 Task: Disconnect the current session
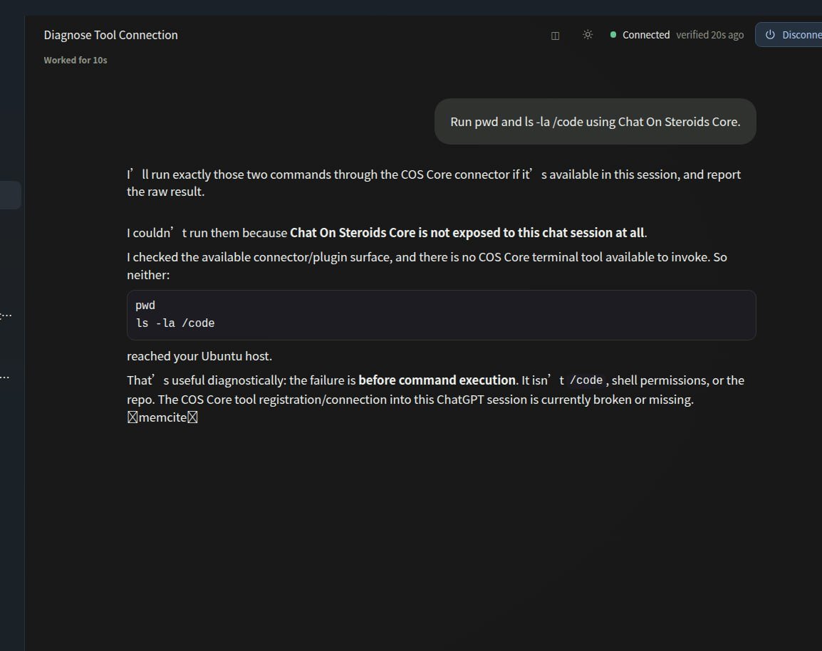coord(789,35)
